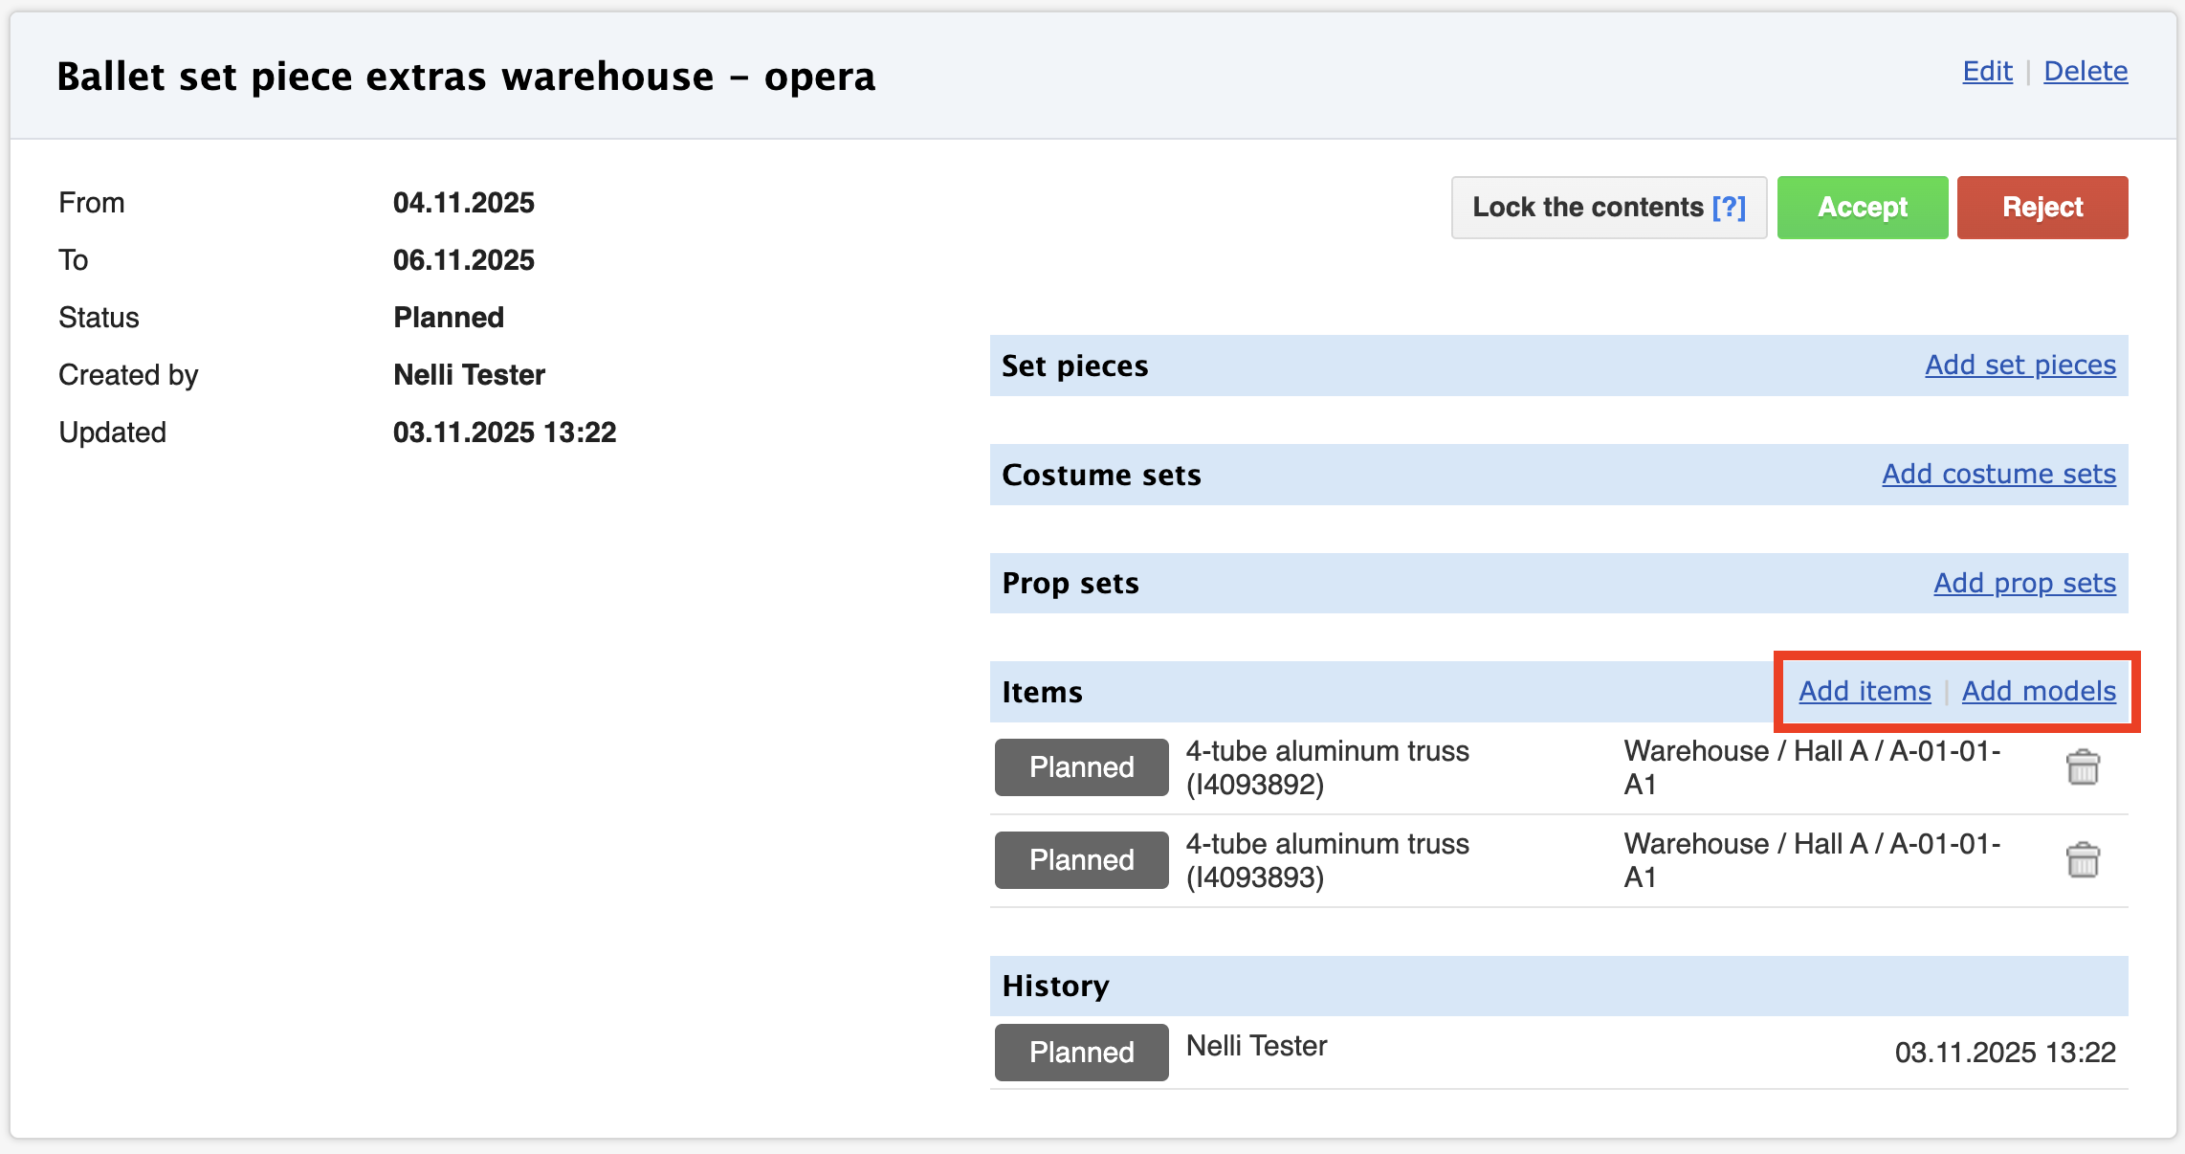Click Add costume sets link
This screenshot has height=1154, width=2185.
[x=1998, y=474]
